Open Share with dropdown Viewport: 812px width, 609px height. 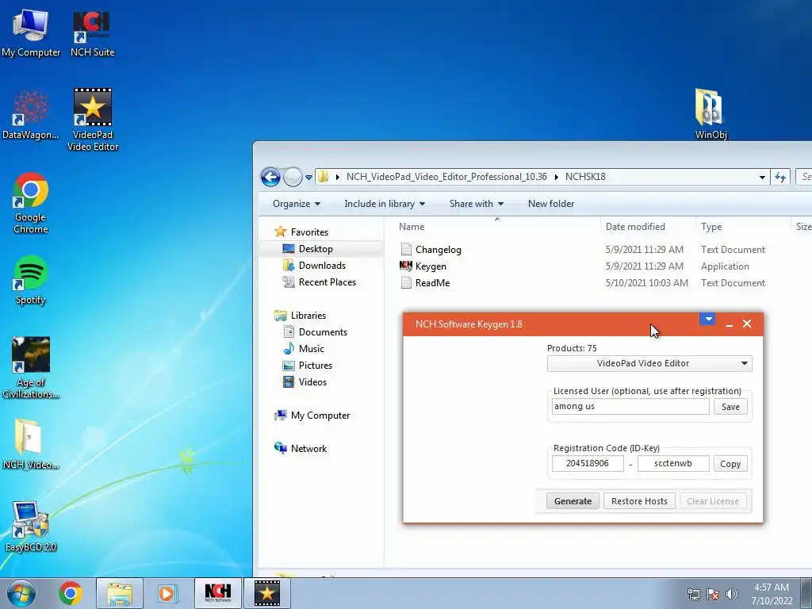(477, 204)
